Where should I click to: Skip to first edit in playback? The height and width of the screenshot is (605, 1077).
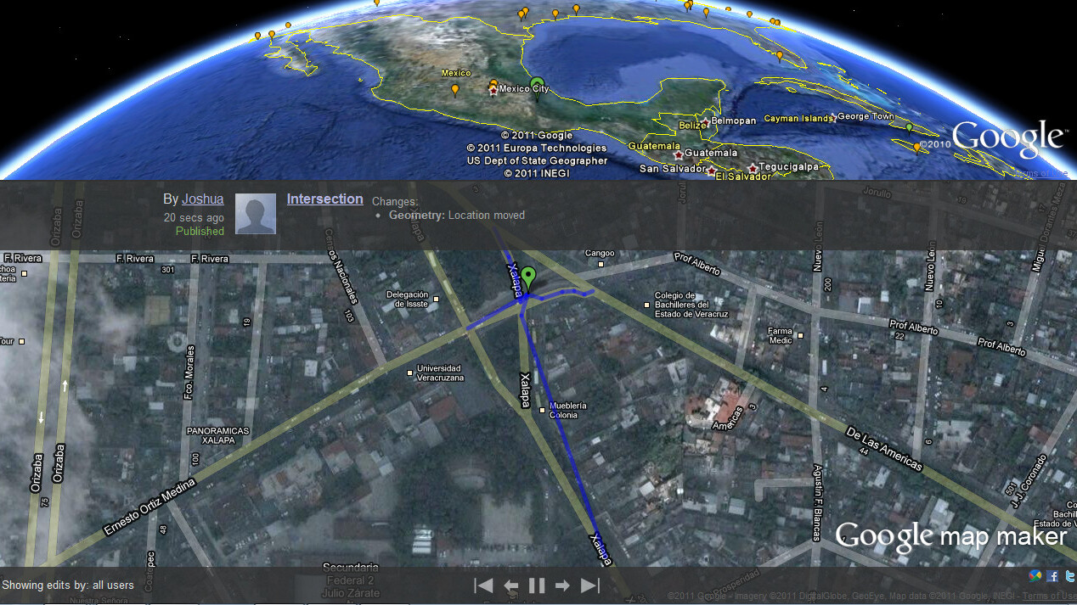tap(483, 585)
